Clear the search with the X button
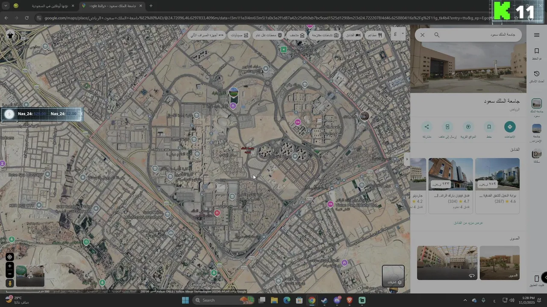 point(423,35)
